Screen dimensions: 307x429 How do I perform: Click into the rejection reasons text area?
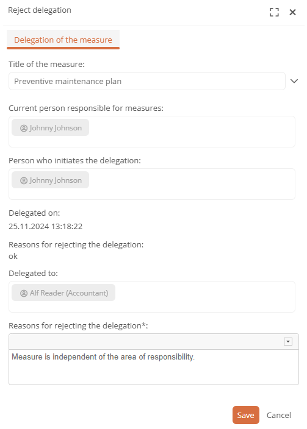154,367
